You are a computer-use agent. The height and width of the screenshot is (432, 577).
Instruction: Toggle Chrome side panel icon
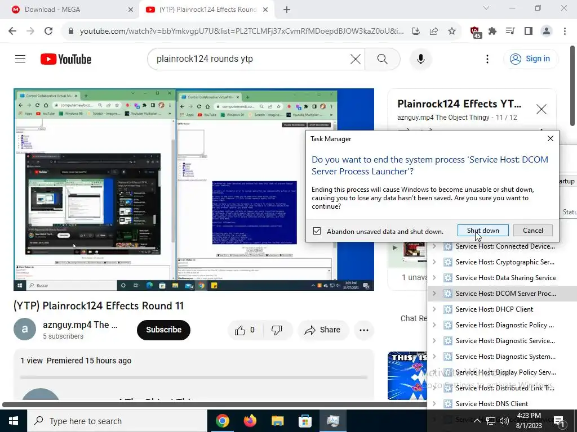tap(529, 31)
